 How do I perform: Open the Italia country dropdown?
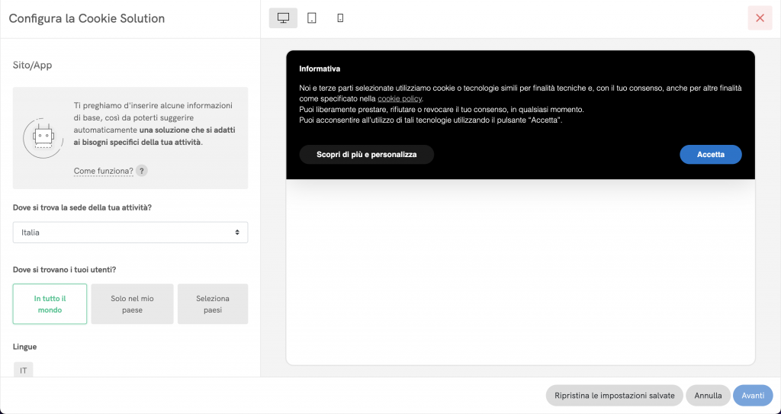(x=130, y=232)
